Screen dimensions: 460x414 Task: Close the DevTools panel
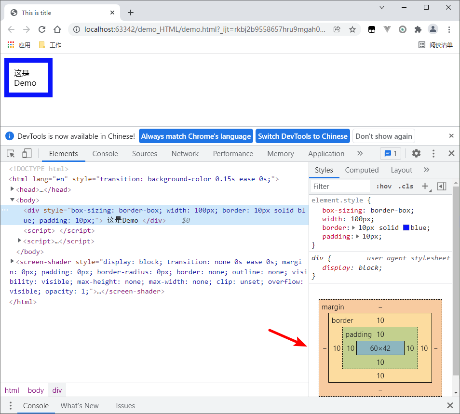coord(451,153)
